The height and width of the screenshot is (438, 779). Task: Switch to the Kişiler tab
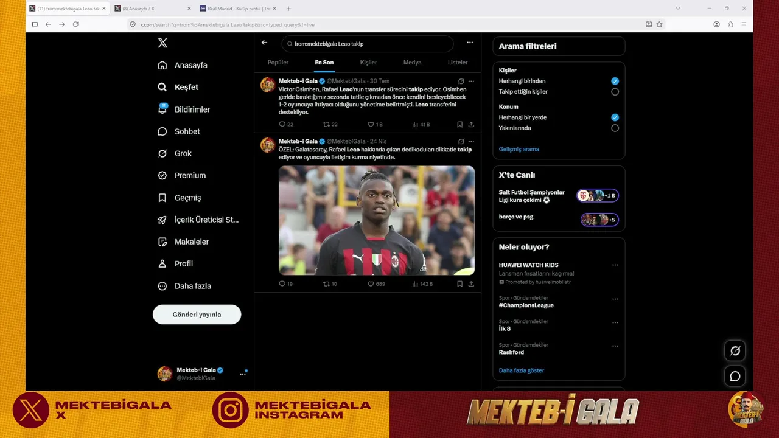368,63
